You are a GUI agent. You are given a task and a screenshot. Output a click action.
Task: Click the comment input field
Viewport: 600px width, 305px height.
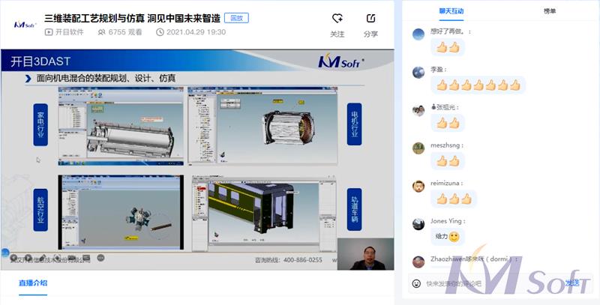coord(487,283)
